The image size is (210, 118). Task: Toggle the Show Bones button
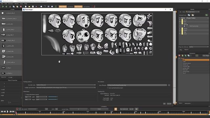(x=63, y=7)
